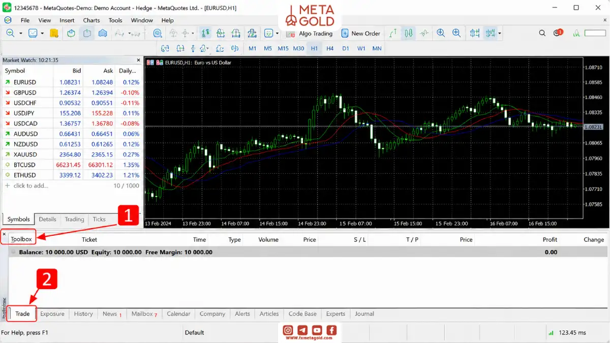Click the highlighted blue cube toolbar icon
The image size is (610, 343).
pos(87,33)
